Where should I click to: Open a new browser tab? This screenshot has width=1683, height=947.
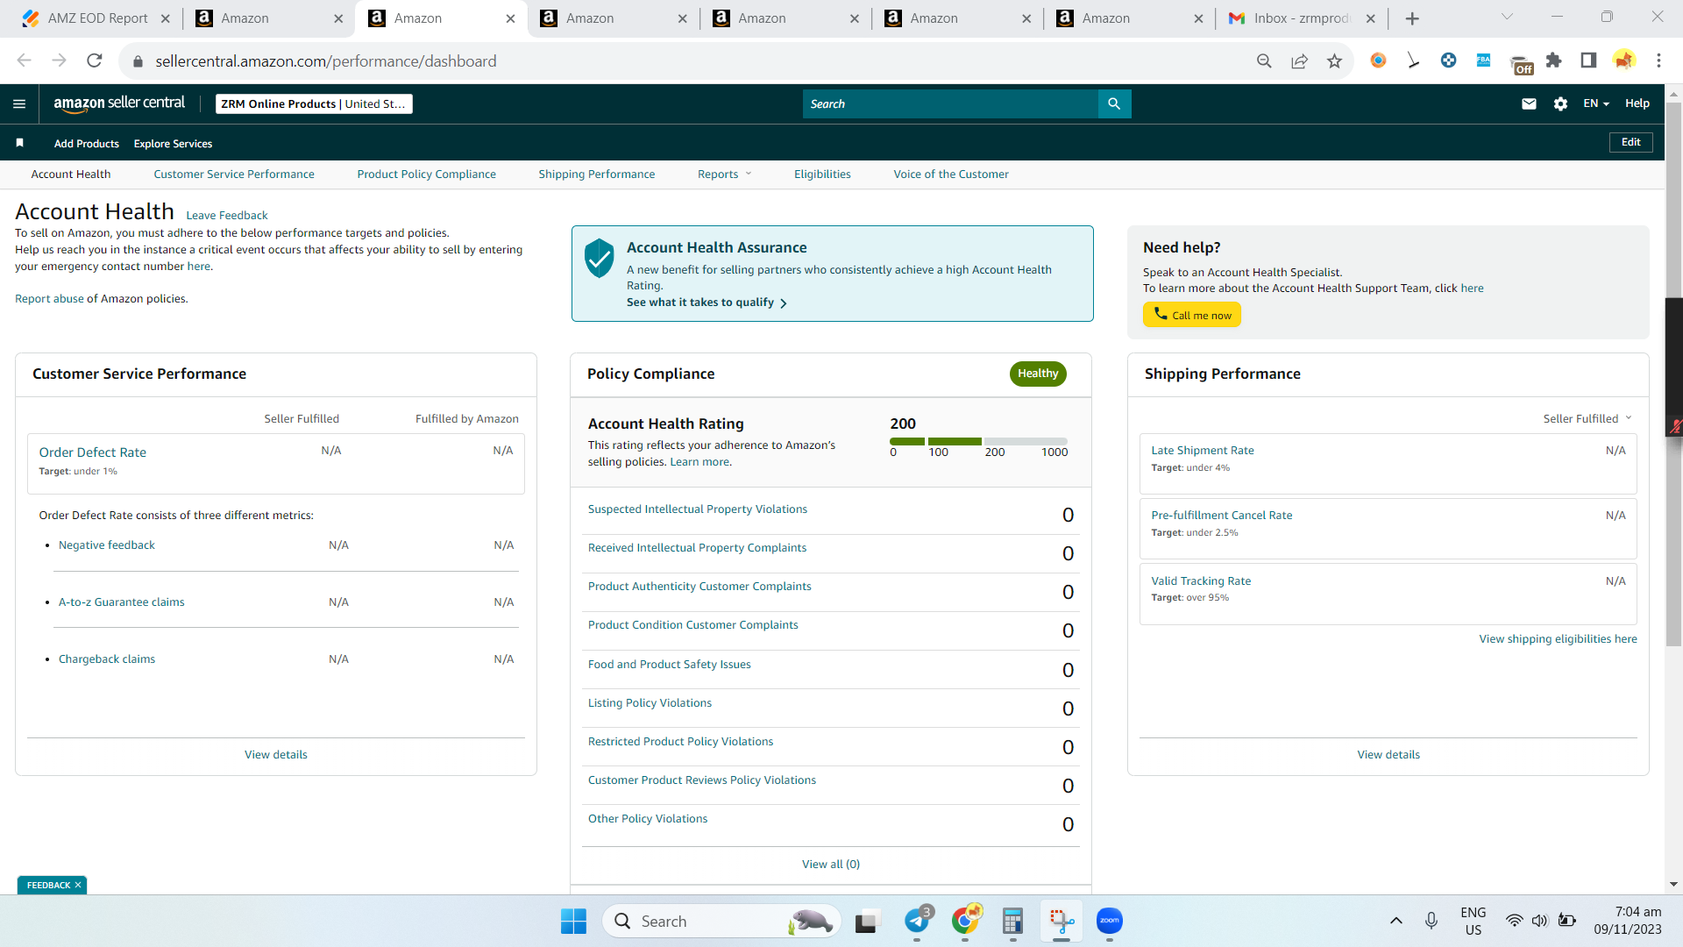[x=1412, y=18]
